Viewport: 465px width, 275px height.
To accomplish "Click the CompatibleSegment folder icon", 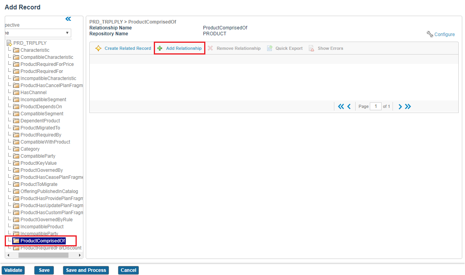I will click(16, 114).
